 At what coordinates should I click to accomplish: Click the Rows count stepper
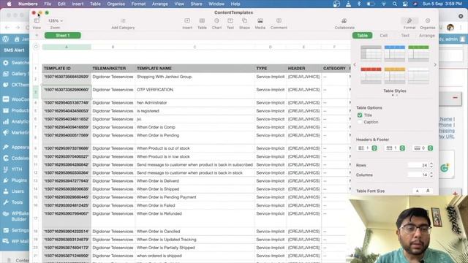click(x=431, y=165)
